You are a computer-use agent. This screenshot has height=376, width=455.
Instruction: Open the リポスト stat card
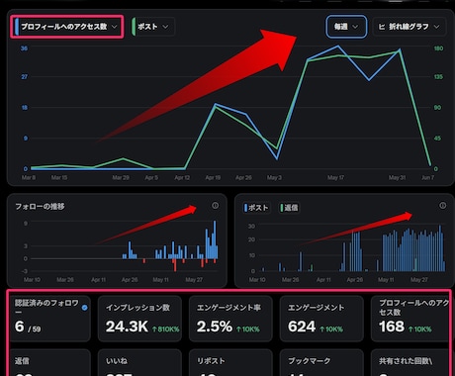pos(230,363)
